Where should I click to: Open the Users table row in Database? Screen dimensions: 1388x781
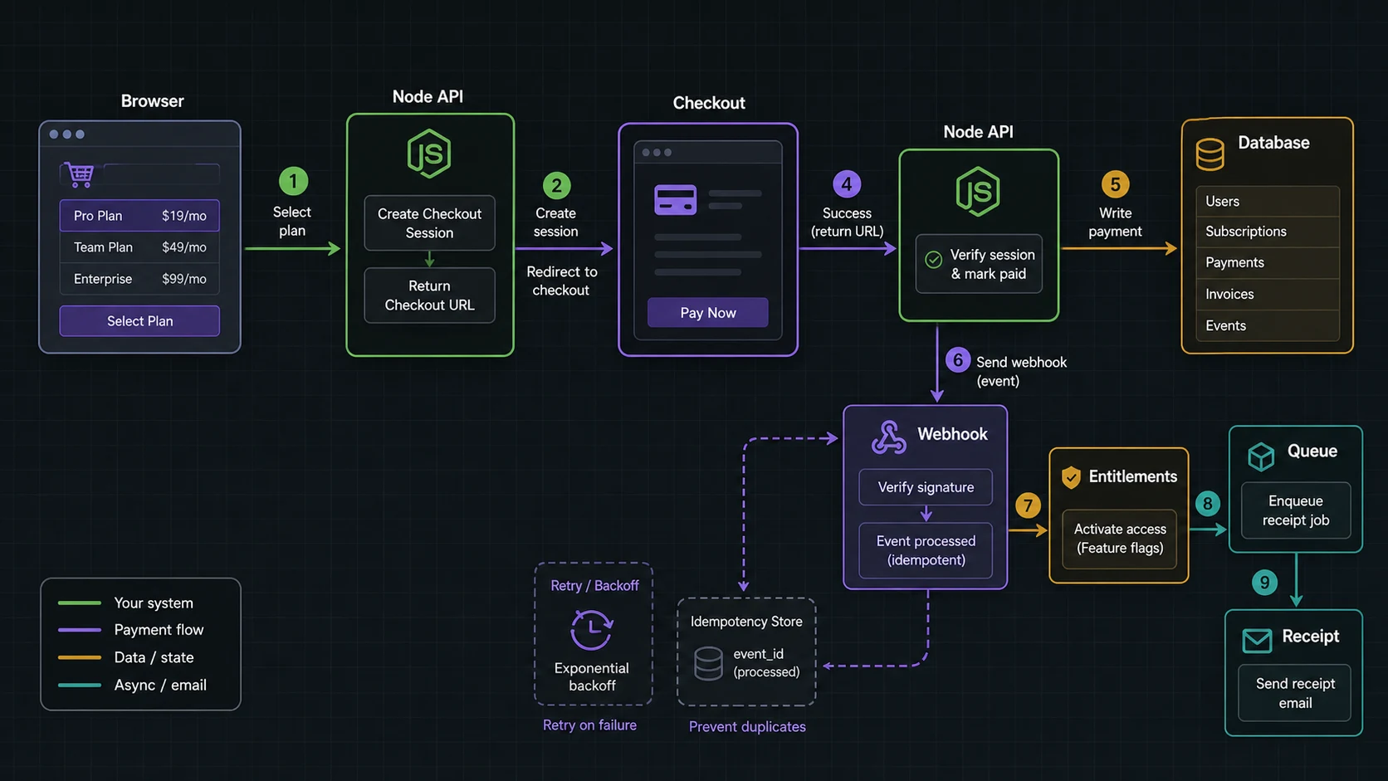[x=1267, y=201]
